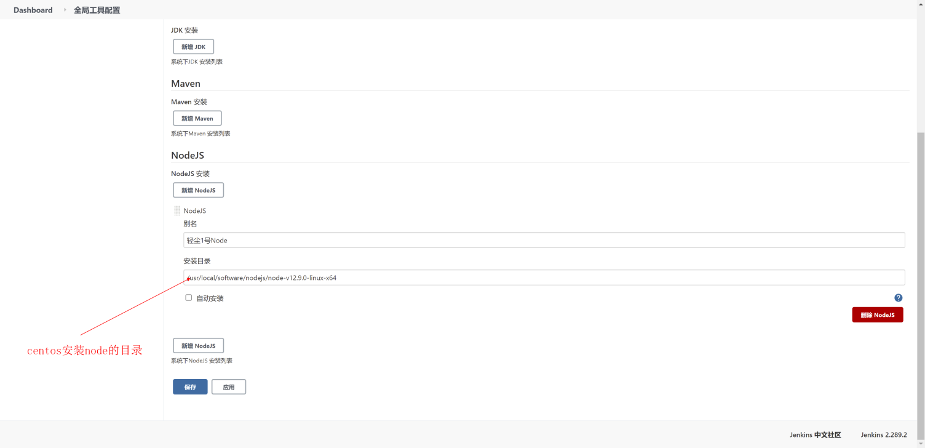Focus the 别名 alias input field
The width and height of the screenshot is (925, 448).
[544, 240]
